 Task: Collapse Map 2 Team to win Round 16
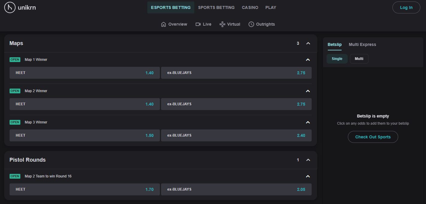(x=308, y=176)
